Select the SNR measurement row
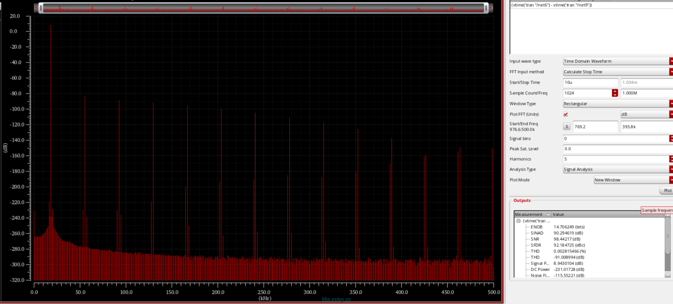The height and width of the screenshot is (304, 673). click(589, 239)
